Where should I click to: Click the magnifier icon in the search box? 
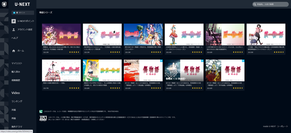[255, 4]
